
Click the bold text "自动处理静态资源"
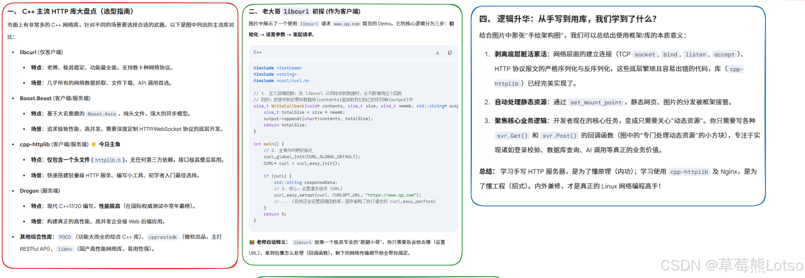tap(521, 102)
